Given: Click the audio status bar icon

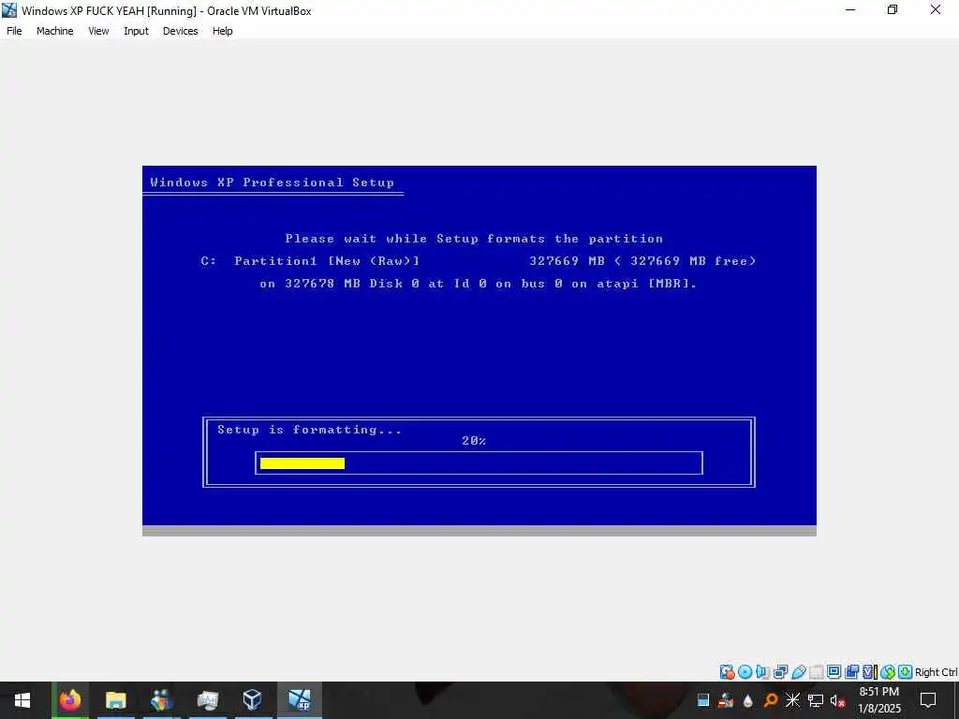Looking at the screenshot, I should pyautogui.click(x=762, y=672).
